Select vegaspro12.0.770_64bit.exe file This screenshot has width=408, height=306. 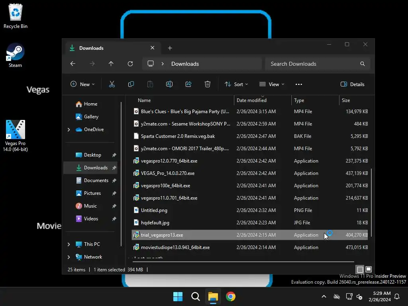[249, 161]
